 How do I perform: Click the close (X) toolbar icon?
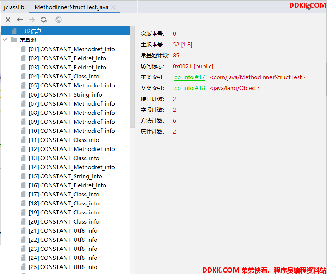(x=8, y=20)
